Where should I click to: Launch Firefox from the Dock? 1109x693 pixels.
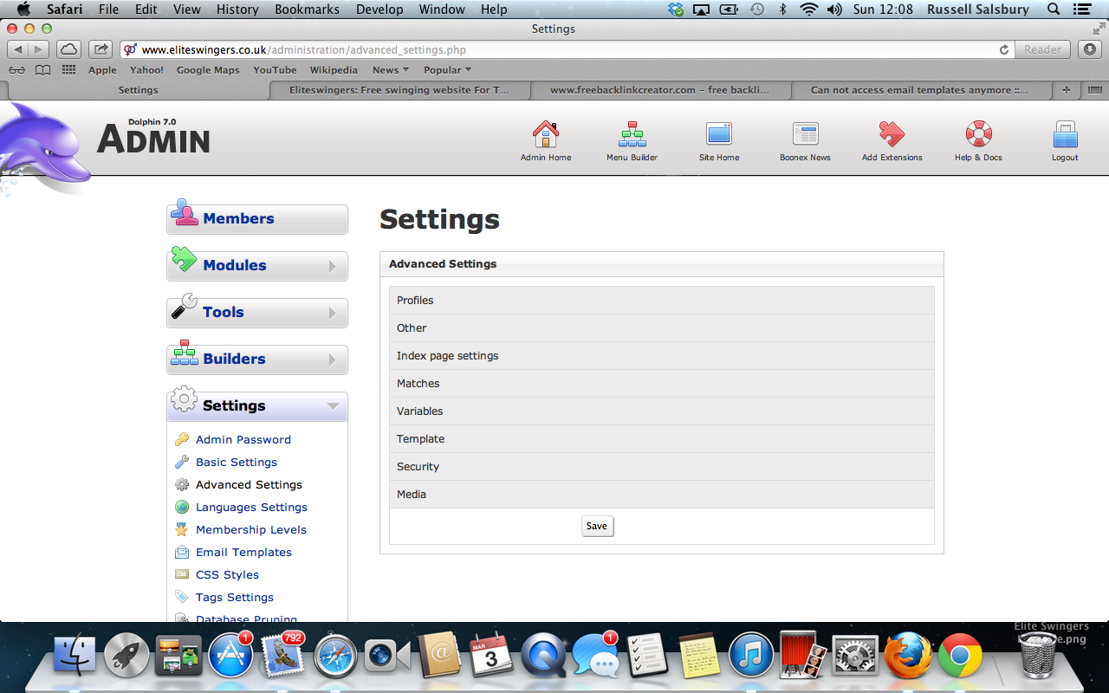[907, 655]
